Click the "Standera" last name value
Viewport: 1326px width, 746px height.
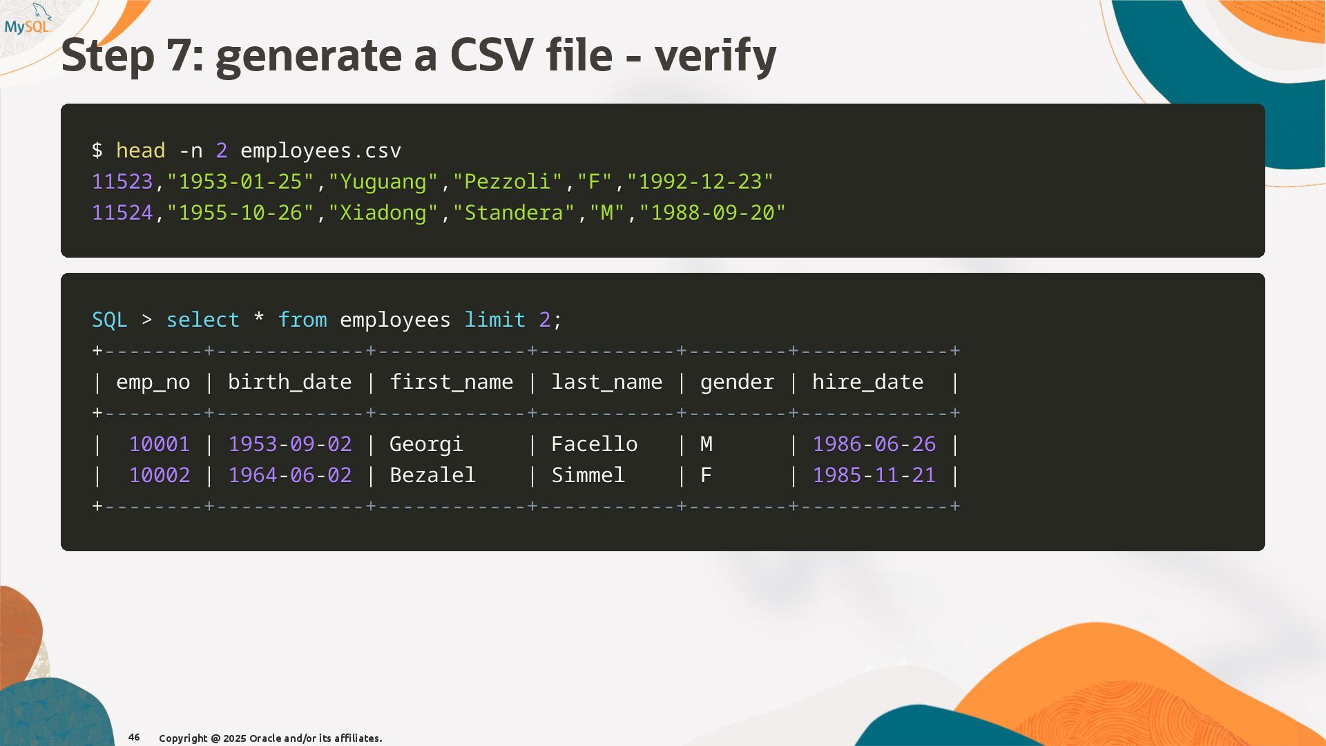514,213
